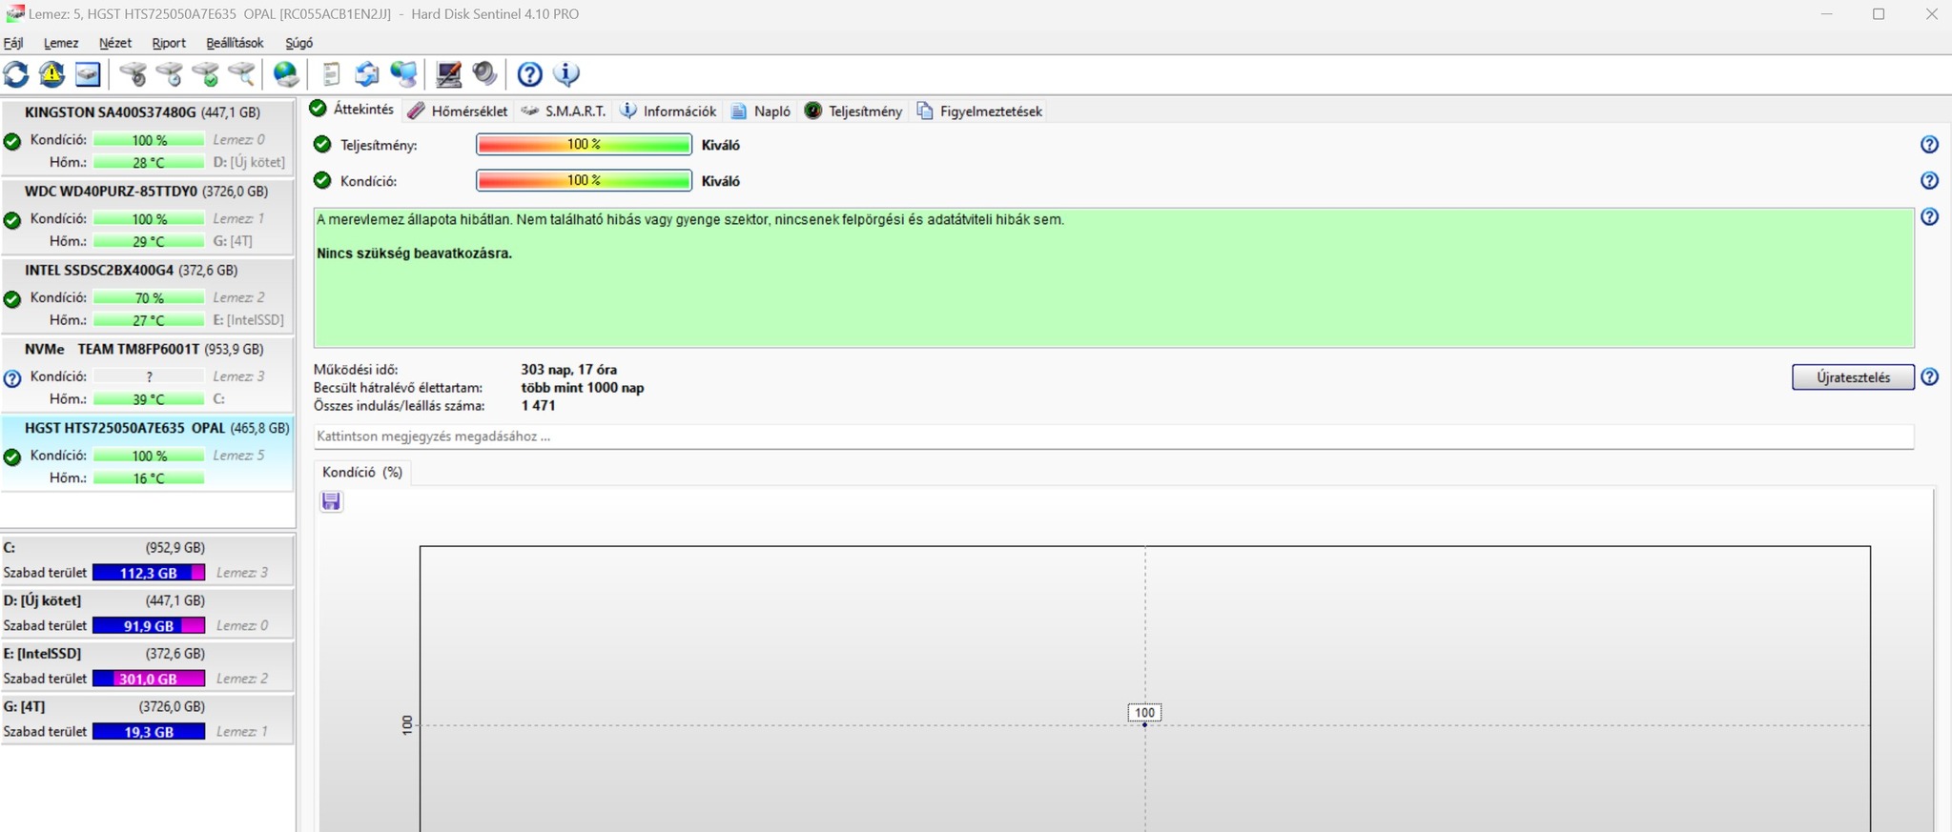Image resolution: width=1952 pixels, height=832 pixels.
Task: Click the disk with clock test icon
Action: point(169,73)
